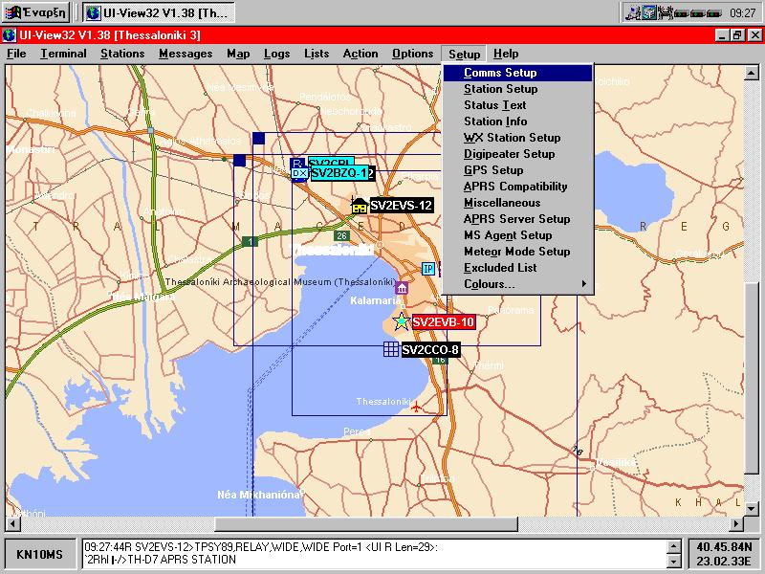Click the SV2EVB-10 star station icon
Screen dimensions: 765x574
pos(401,321)
